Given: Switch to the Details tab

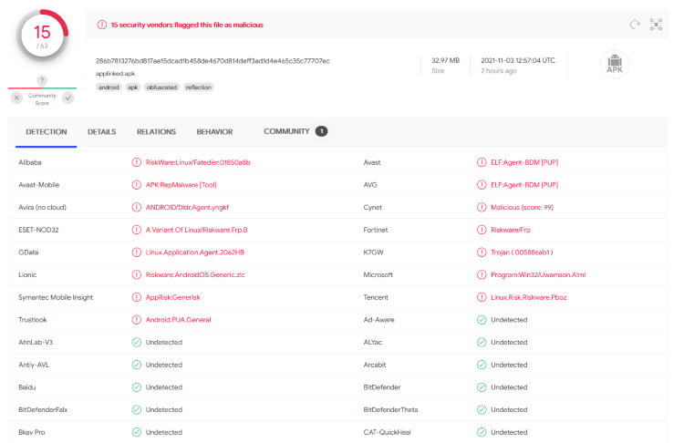Looking at the screenshot, I should point(101,132).
